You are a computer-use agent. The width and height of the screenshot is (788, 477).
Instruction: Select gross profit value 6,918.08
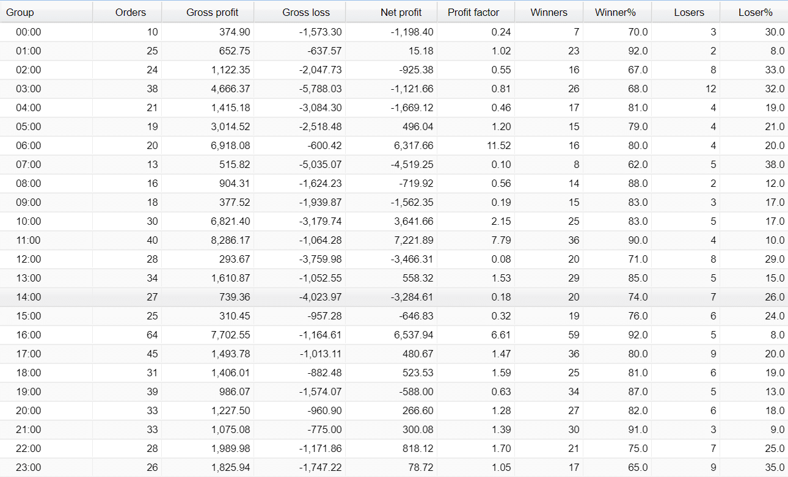231,146
